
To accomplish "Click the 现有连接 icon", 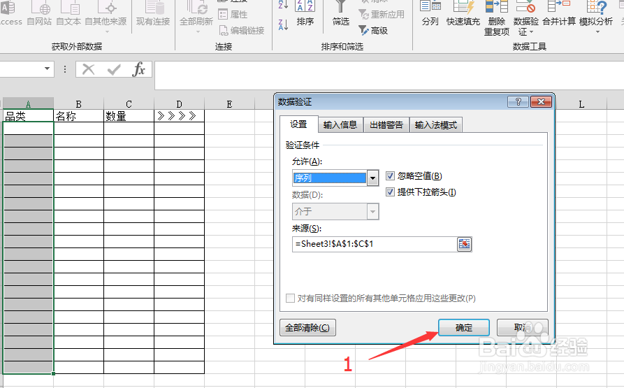I will pos(153,13).
